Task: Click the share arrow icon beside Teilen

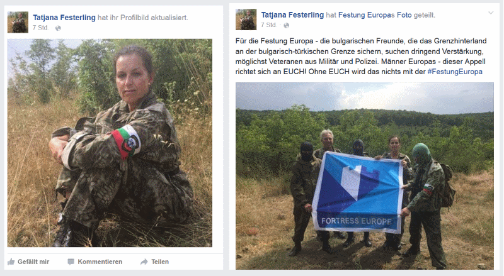Action: point(144,262)
